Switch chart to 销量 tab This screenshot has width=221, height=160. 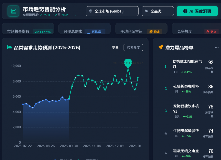click(x=115, y=47)
